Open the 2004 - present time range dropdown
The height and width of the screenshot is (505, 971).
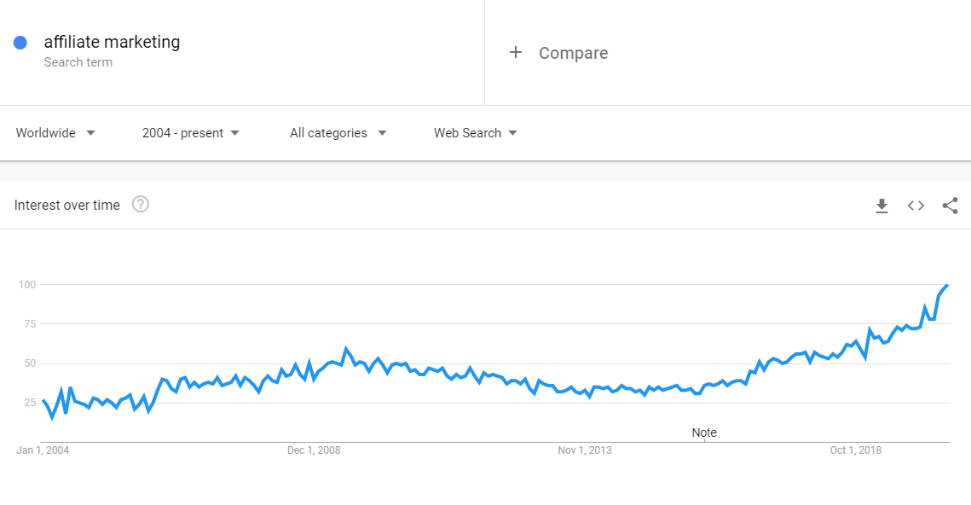(x=191, y=133)
